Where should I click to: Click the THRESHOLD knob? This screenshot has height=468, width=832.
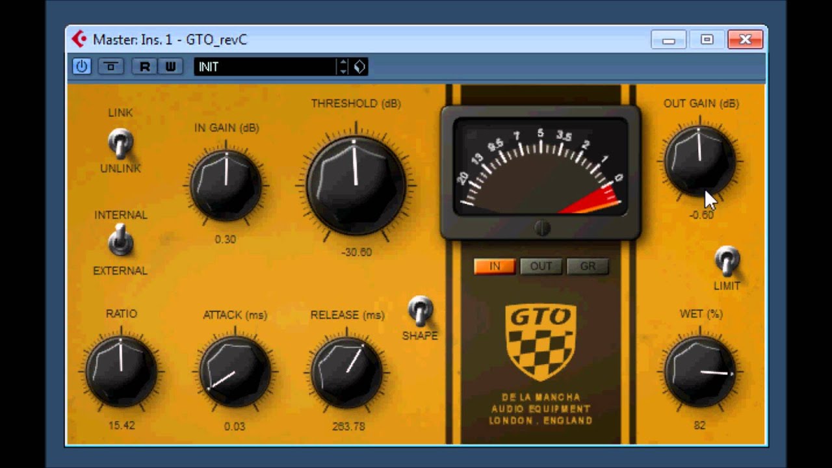[356, 186]
